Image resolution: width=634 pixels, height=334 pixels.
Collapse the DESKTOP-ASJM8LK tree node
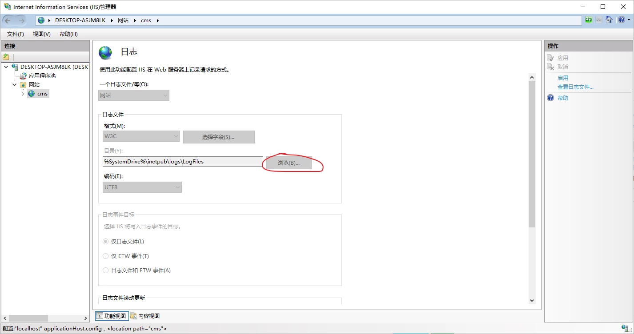pyautogui.click(x=6, y=67)
